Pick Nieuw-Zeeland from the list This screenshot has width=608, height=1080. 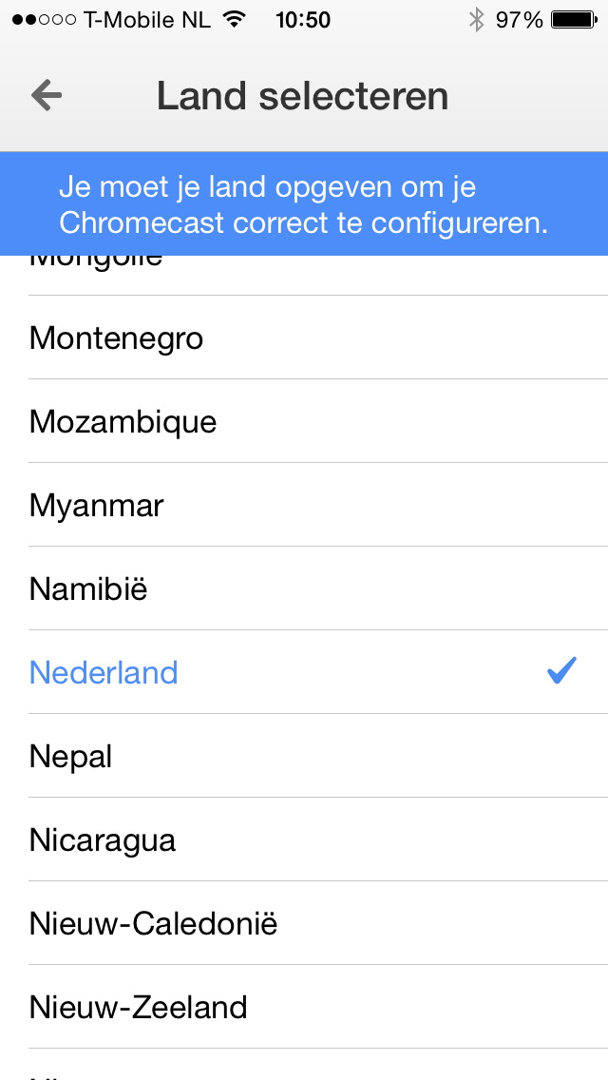138,1008
